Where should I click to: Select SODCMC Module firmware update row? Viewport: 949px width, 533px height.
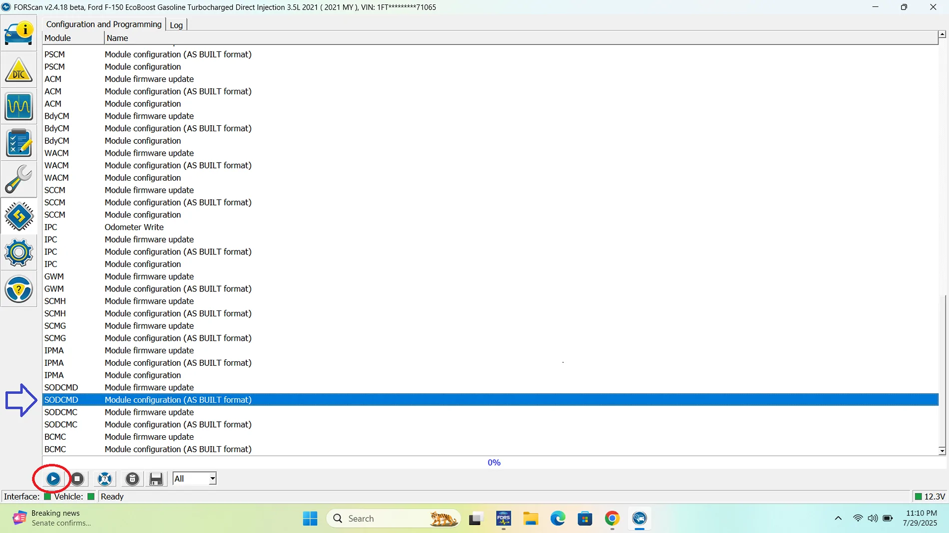click(490, 412)
